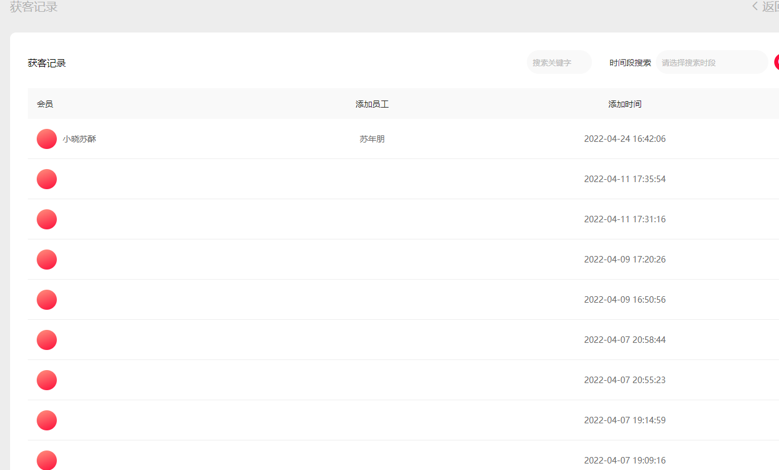The width and height of the screenshot is (779, 470).
Task: Click avatar in the 2022-04-07 19:14:59 row
Action: click(47, 420)
